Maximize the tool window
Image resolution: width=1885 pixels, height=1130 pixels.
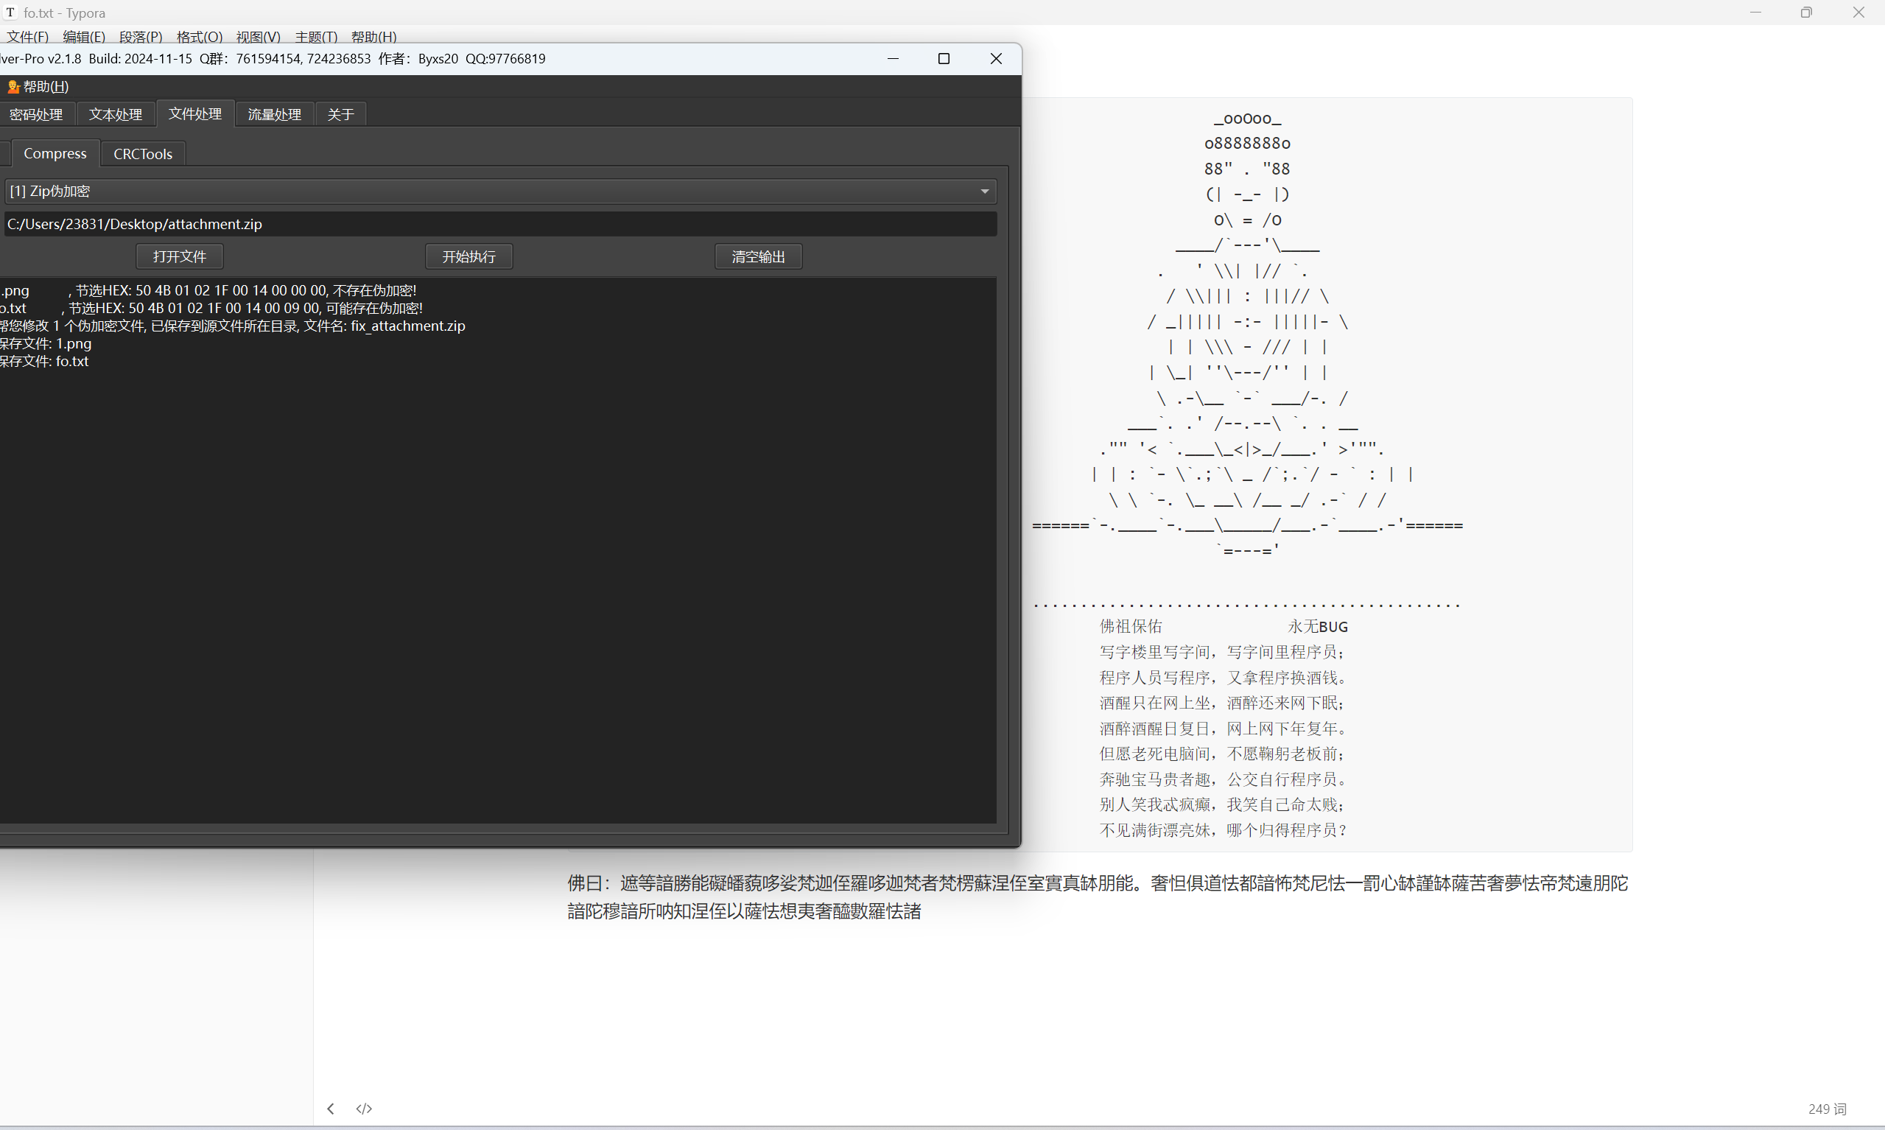[944, 59]
